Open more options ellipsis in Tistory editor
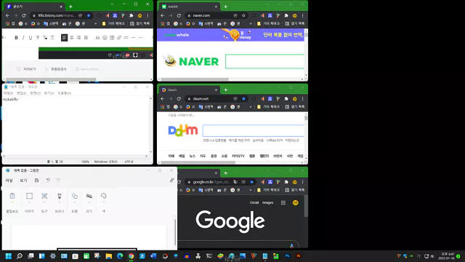The height and width of the screenshot is (262, 465). pos(140,38)
